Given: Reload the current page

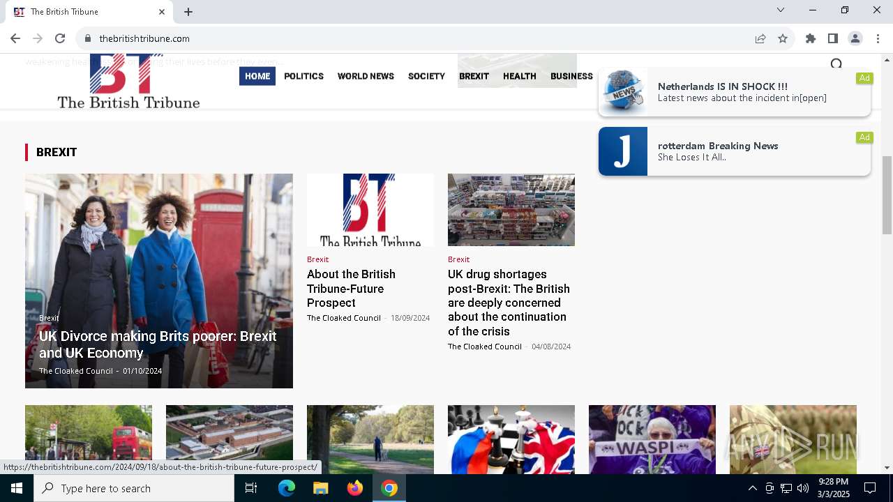Looking at the screenshot, I should [60, 38].
